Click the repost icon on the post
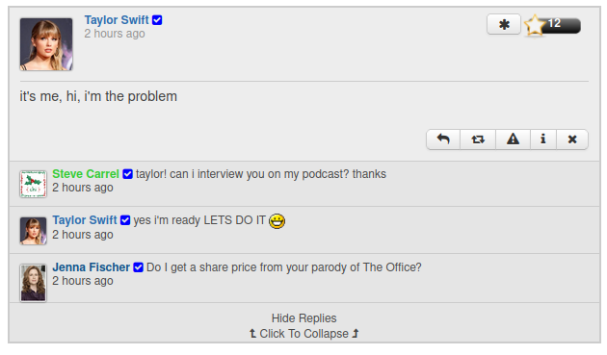The height and width of the screenshot is (355, 607). 478,139
